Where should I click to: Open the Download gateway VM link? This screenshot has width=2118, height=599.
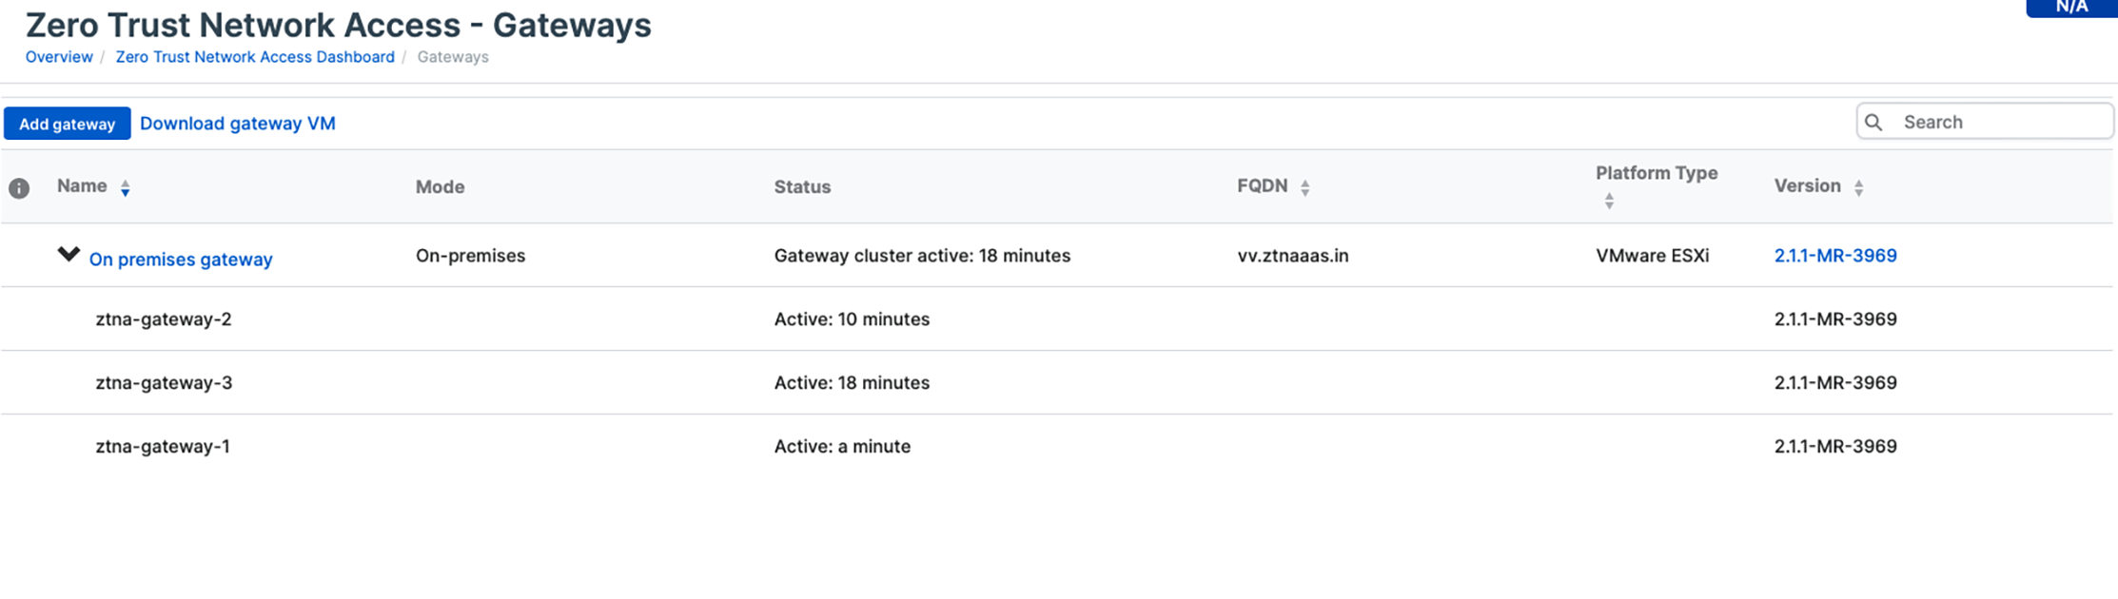(238, 124)
